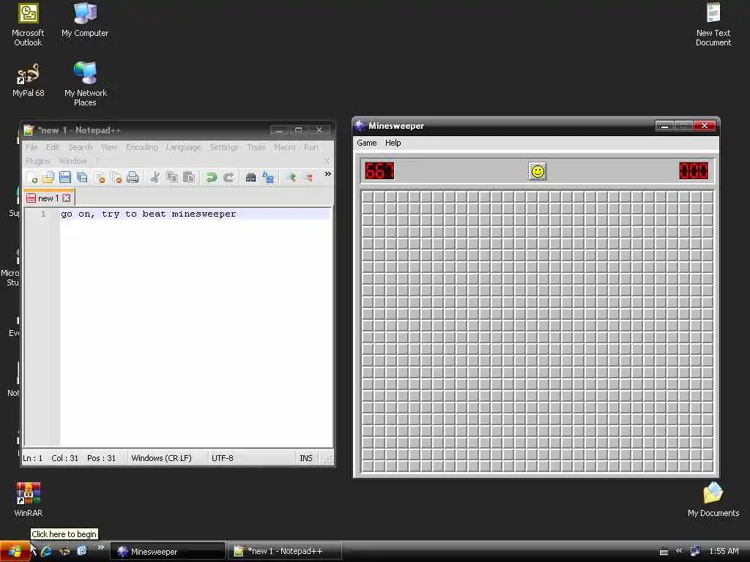Screen dimensions: 750x562
Task: Open the Encoding menu in Notepad++
Action: (x=141, y=147)
